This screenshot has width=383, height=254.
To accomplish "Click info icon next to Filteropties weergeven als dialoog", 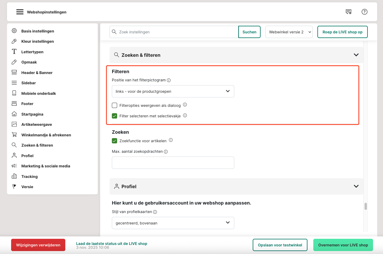I will pos(185,105).
